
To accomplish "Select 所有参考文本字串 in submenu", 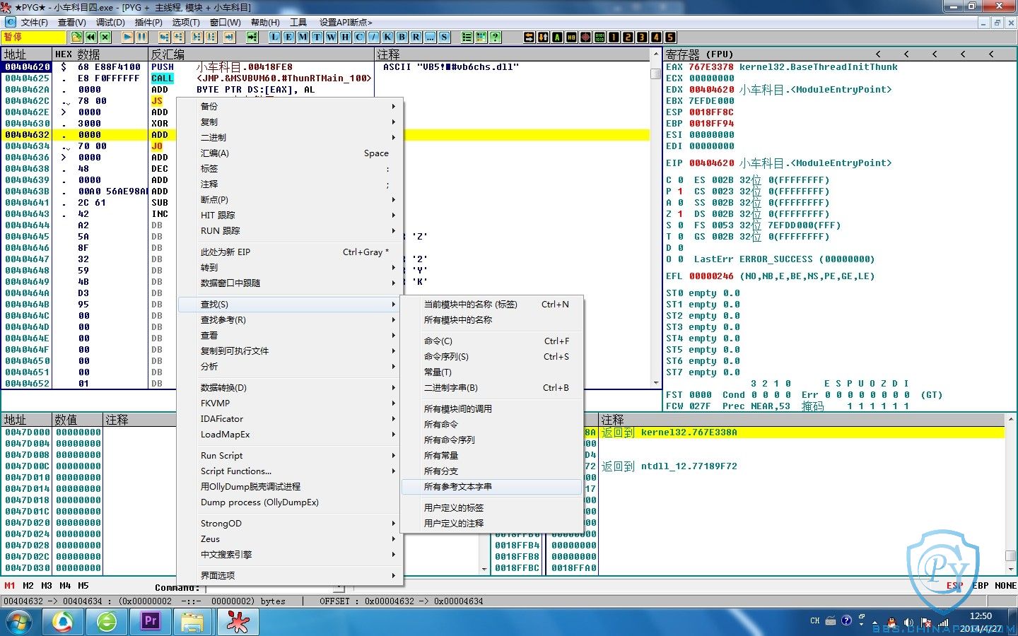I will click(x=491, y=487).
